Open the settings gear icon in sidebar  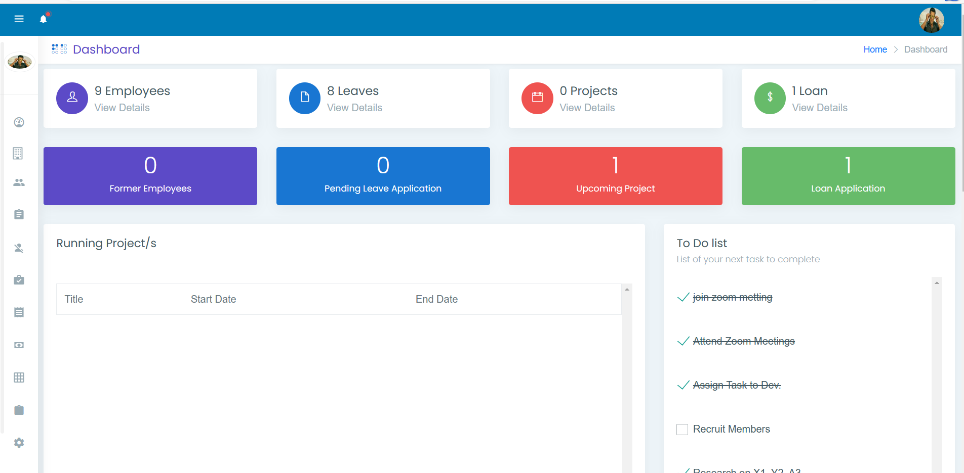click(x=19, y=443)
